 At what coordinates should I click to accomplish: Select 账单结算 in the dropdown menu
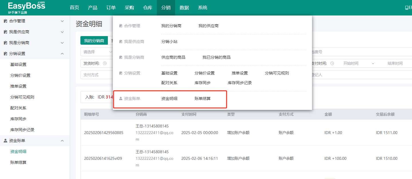[x=202, y=99]
